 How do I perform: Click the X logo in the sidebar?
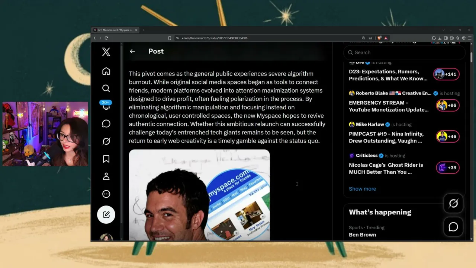point(106,52)
